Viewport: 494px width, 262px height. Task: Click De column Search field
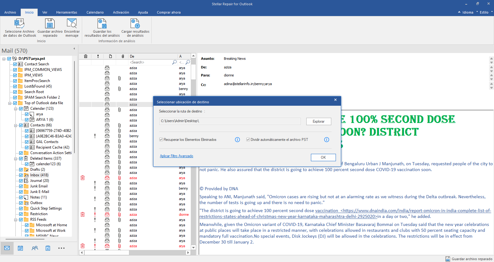tap(150, 62)
